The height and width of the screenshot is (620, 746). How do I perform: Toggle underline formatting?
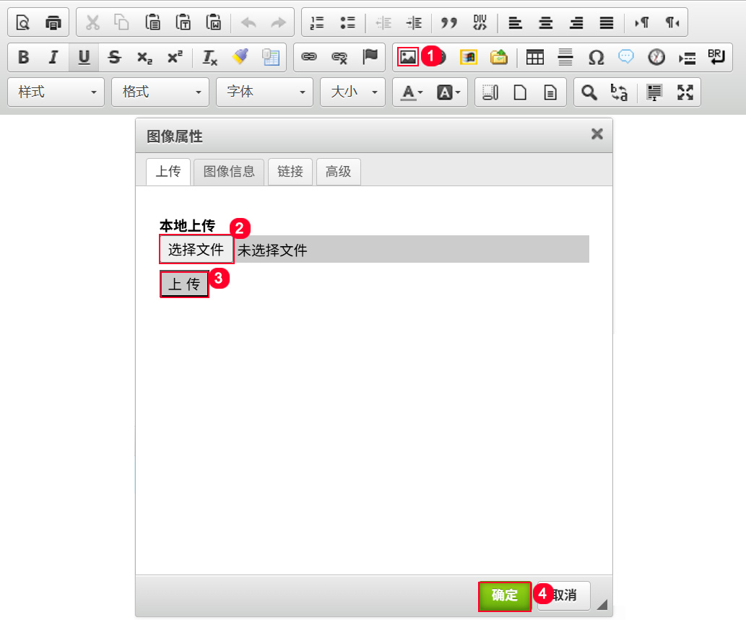coord(84,58)
